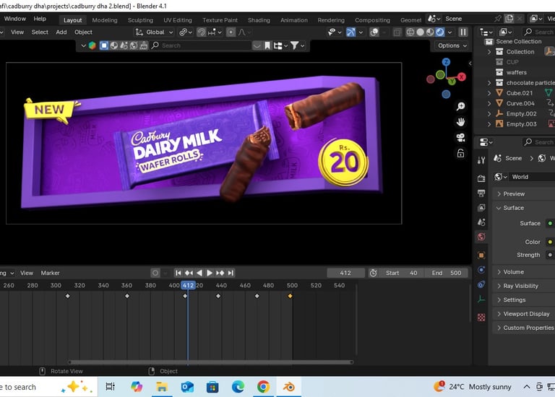The height and width of the screenshot is (397, 555).
Task: Open the Global transform orientation dropdown
Action: [x=155, y=32]
